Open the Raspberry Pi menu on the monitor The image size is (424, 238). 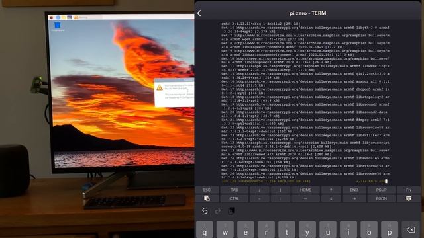[x=52, y=17]
